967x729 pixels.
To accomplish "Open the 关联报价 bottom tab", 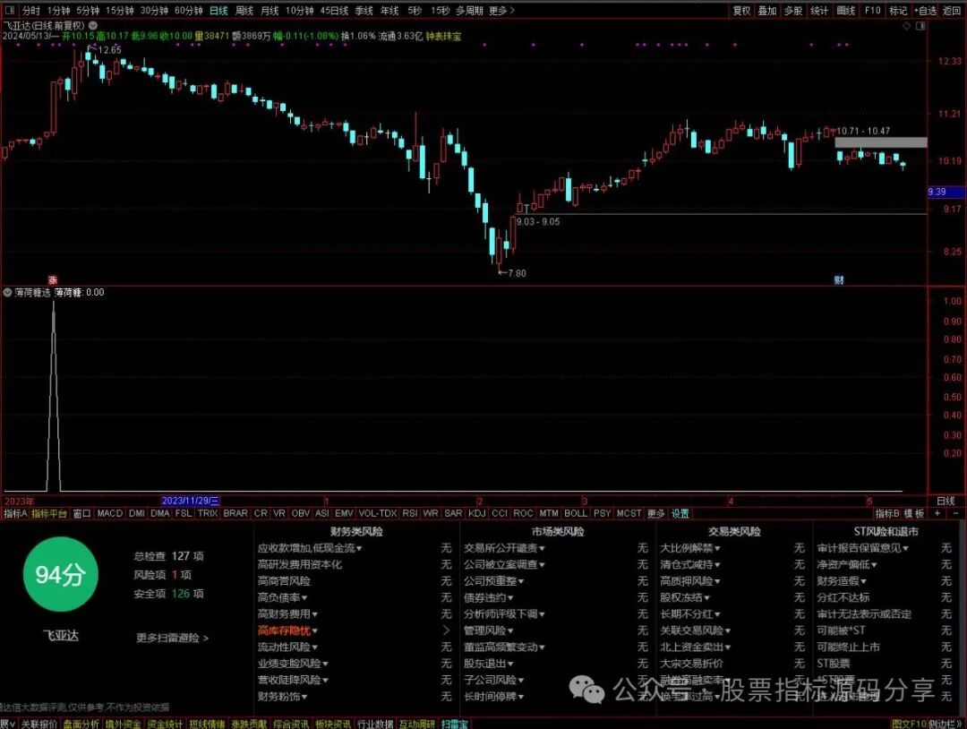I will coord(39,724).
